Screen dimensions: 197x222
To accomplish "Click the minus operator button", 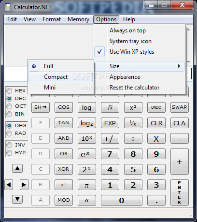I will point(180,138).
